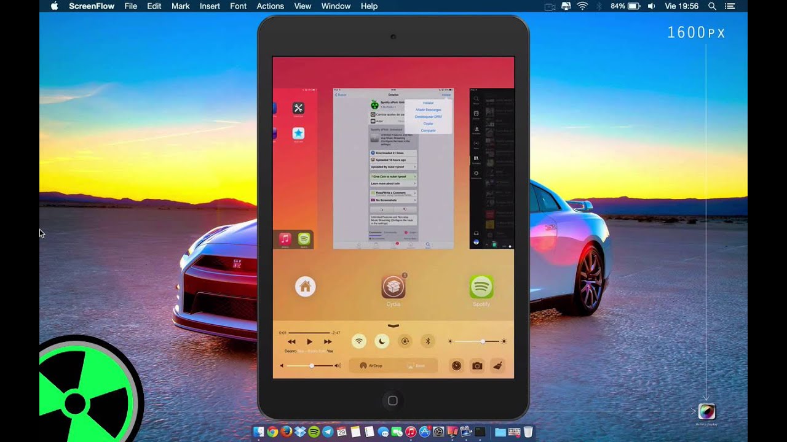The image size is (787, 442).
Task: Open the Edit menu
Action: click(154, 6)
